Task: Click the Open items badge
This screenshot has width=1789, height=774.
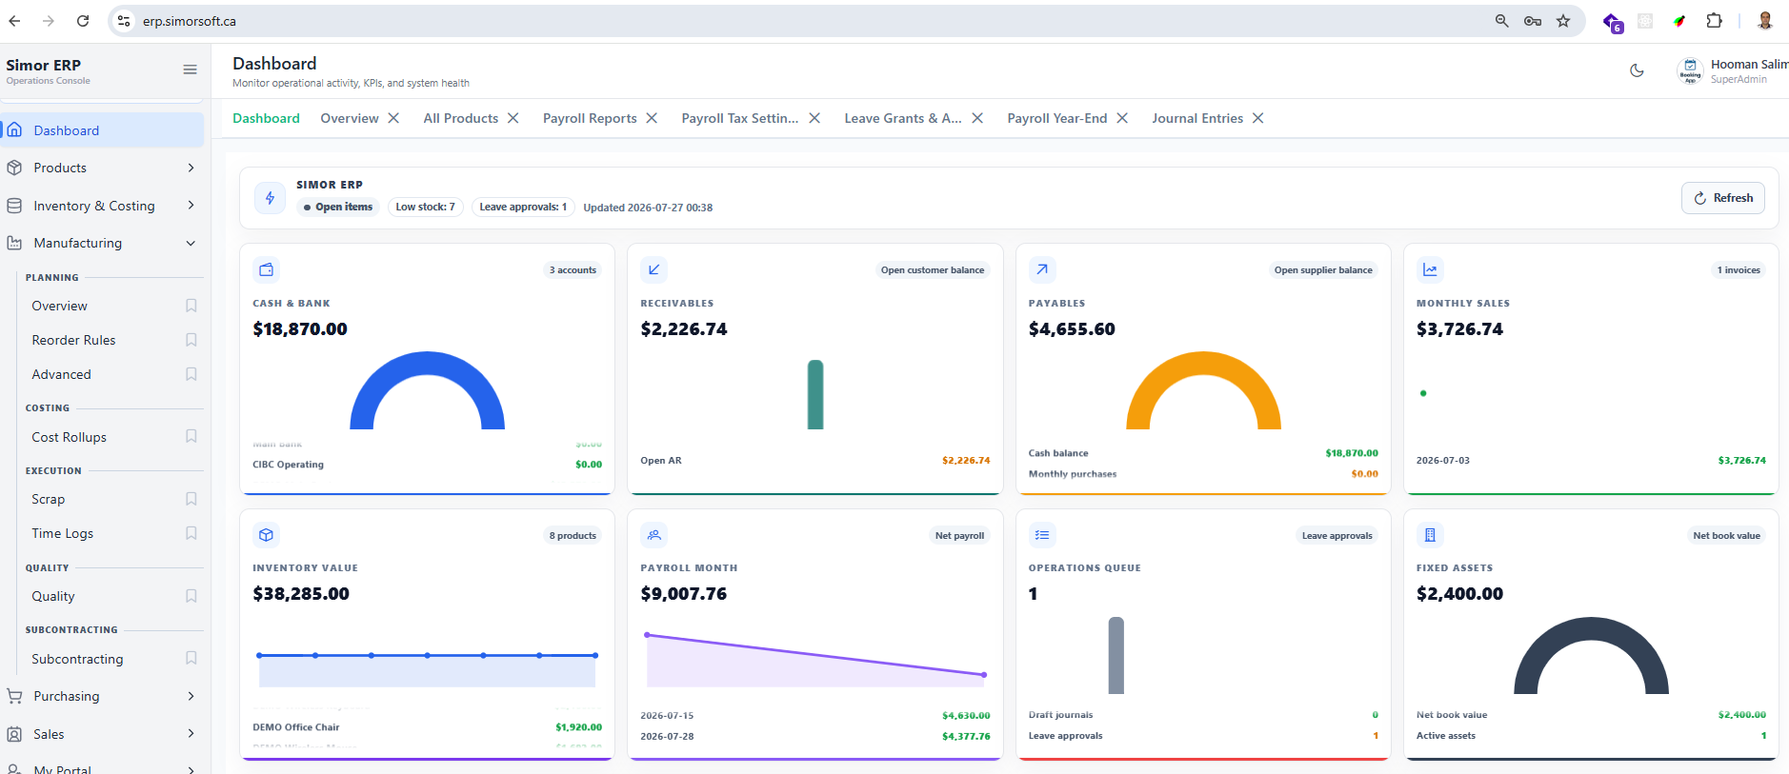Action: tap(338, 207)
